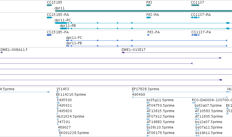Click the 496499 feature label
Screen dimensions: 232x137
click(x=138, y=95)
